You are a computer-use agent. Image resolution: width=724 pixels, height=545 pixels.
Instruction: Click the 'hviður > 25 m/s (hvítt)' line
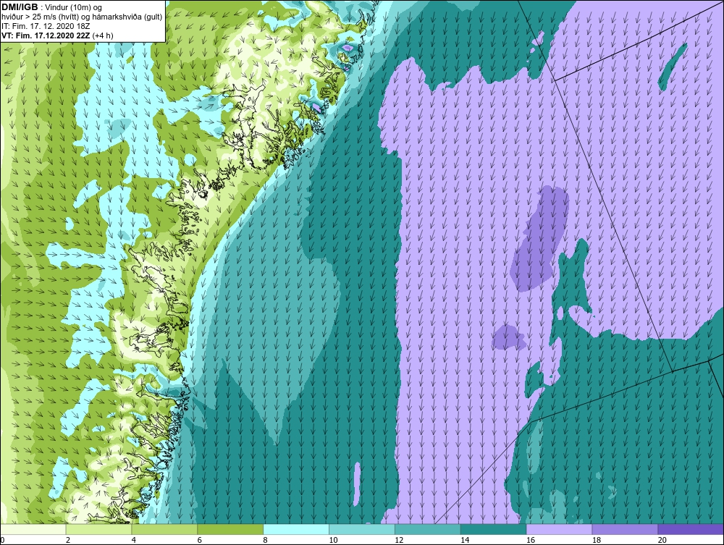[40, 17]
